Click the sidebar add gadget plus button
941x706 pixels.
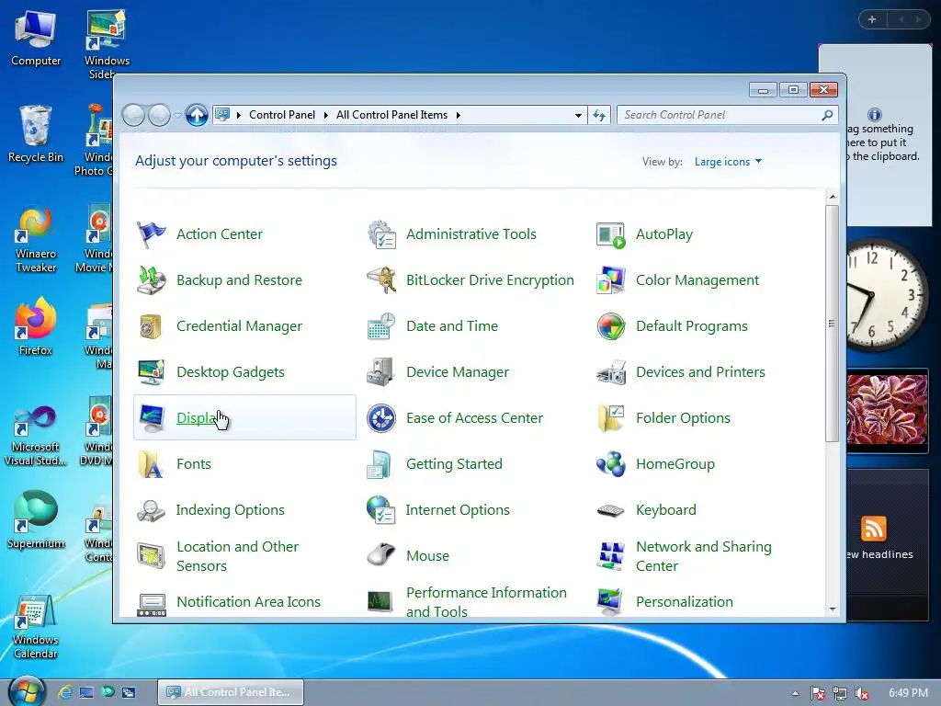[872, 19]
